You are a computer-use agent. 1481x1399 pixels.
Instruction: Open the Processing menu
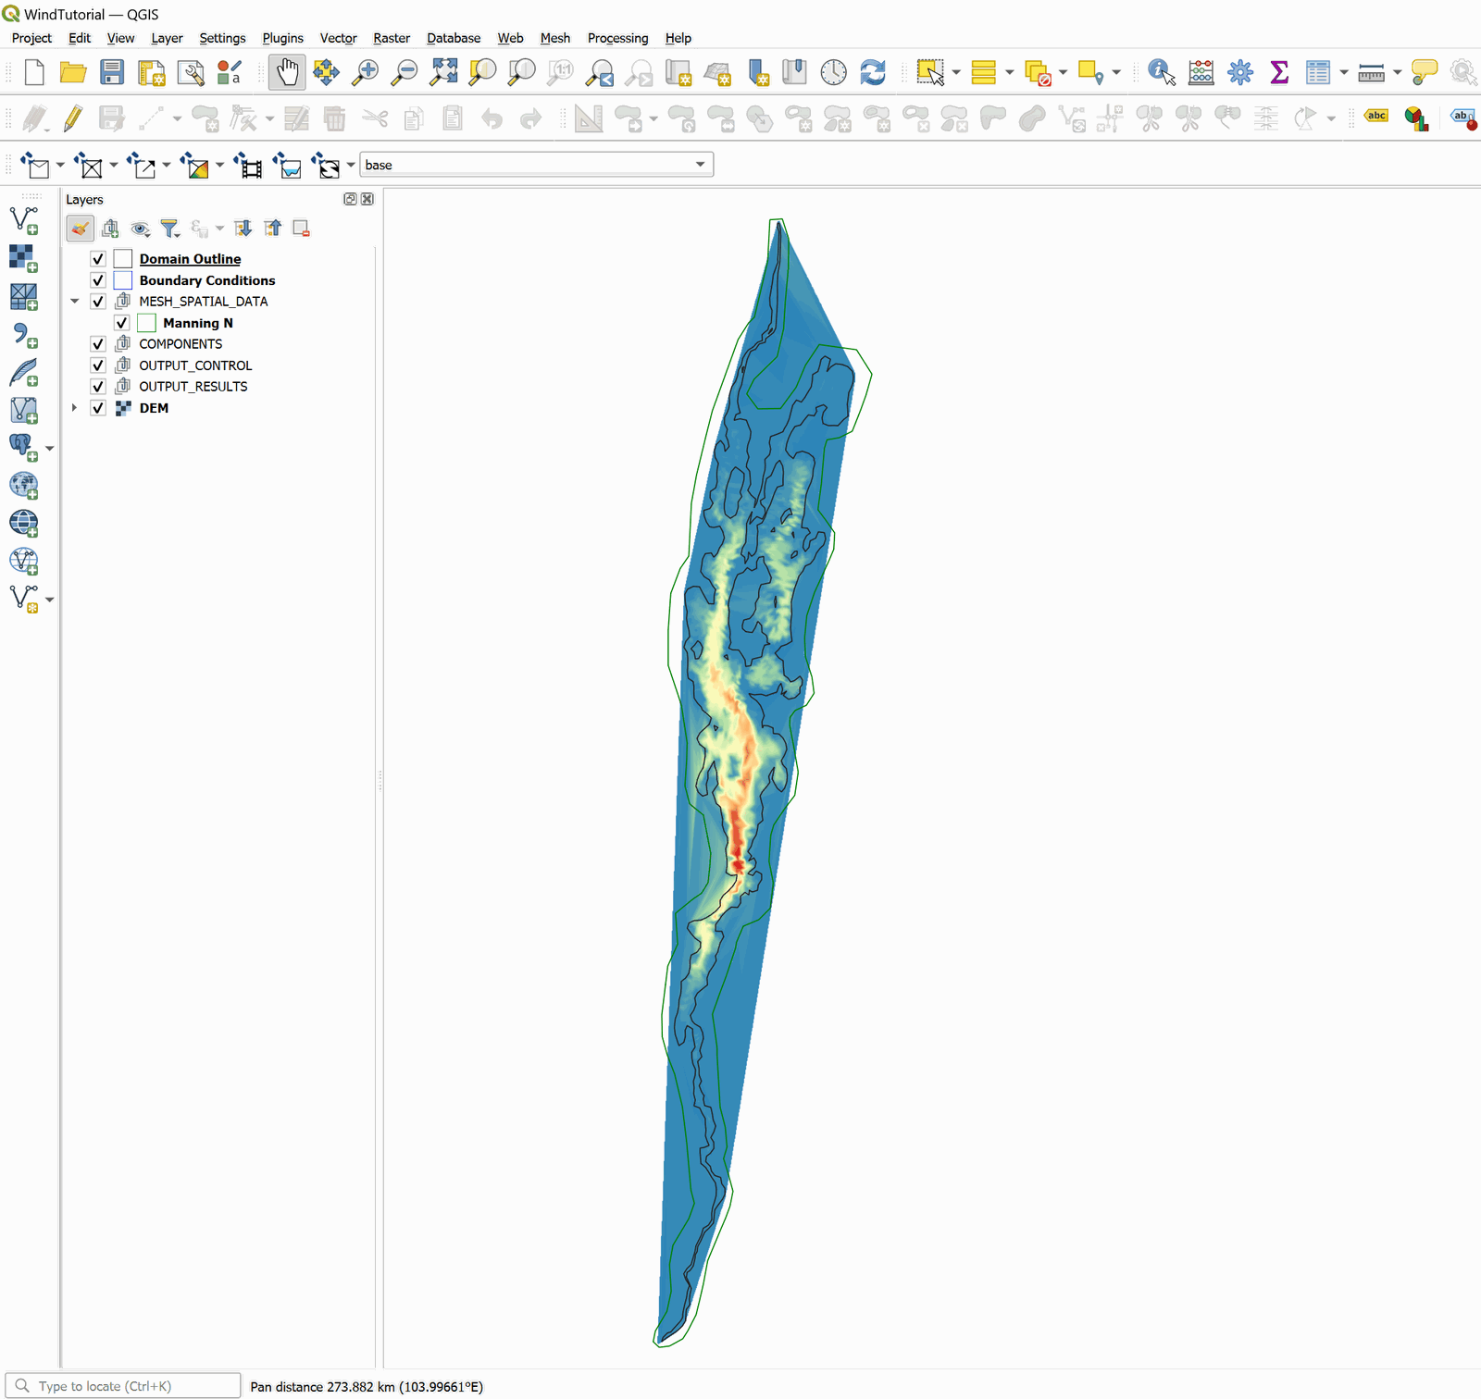click(617, 38)
